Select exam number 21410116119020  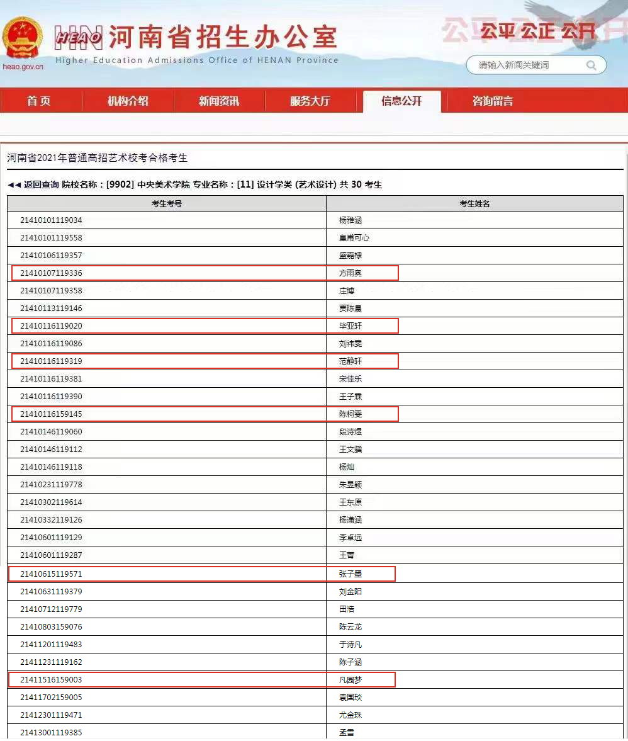coord(51,326)
